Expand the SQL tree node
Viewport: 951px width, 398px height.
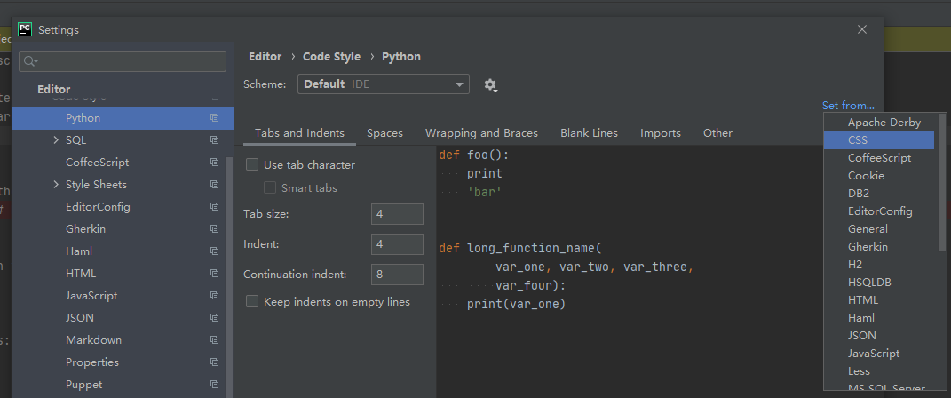click(x=56, y=140)
